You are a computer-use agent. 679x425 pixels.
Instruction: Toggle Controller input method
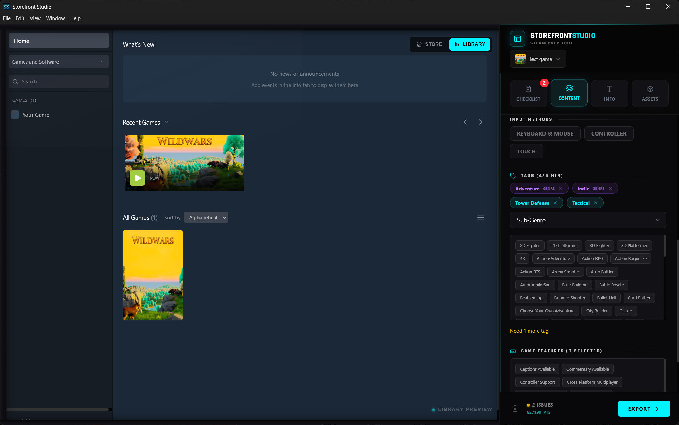pos(608,134)
